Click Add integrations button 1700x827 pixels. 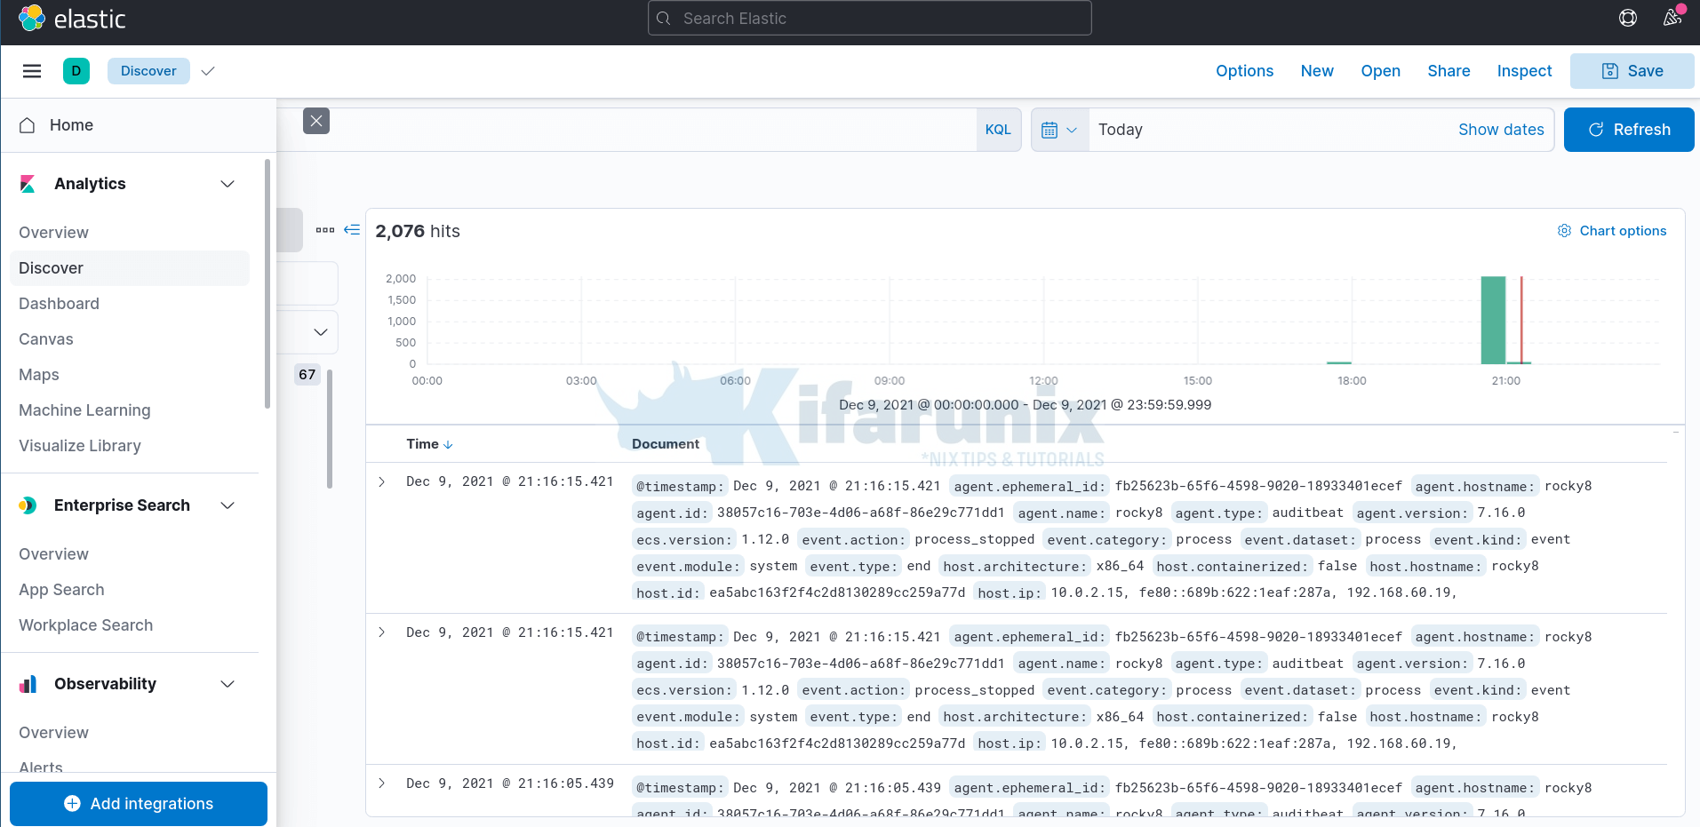click(139, 804)
